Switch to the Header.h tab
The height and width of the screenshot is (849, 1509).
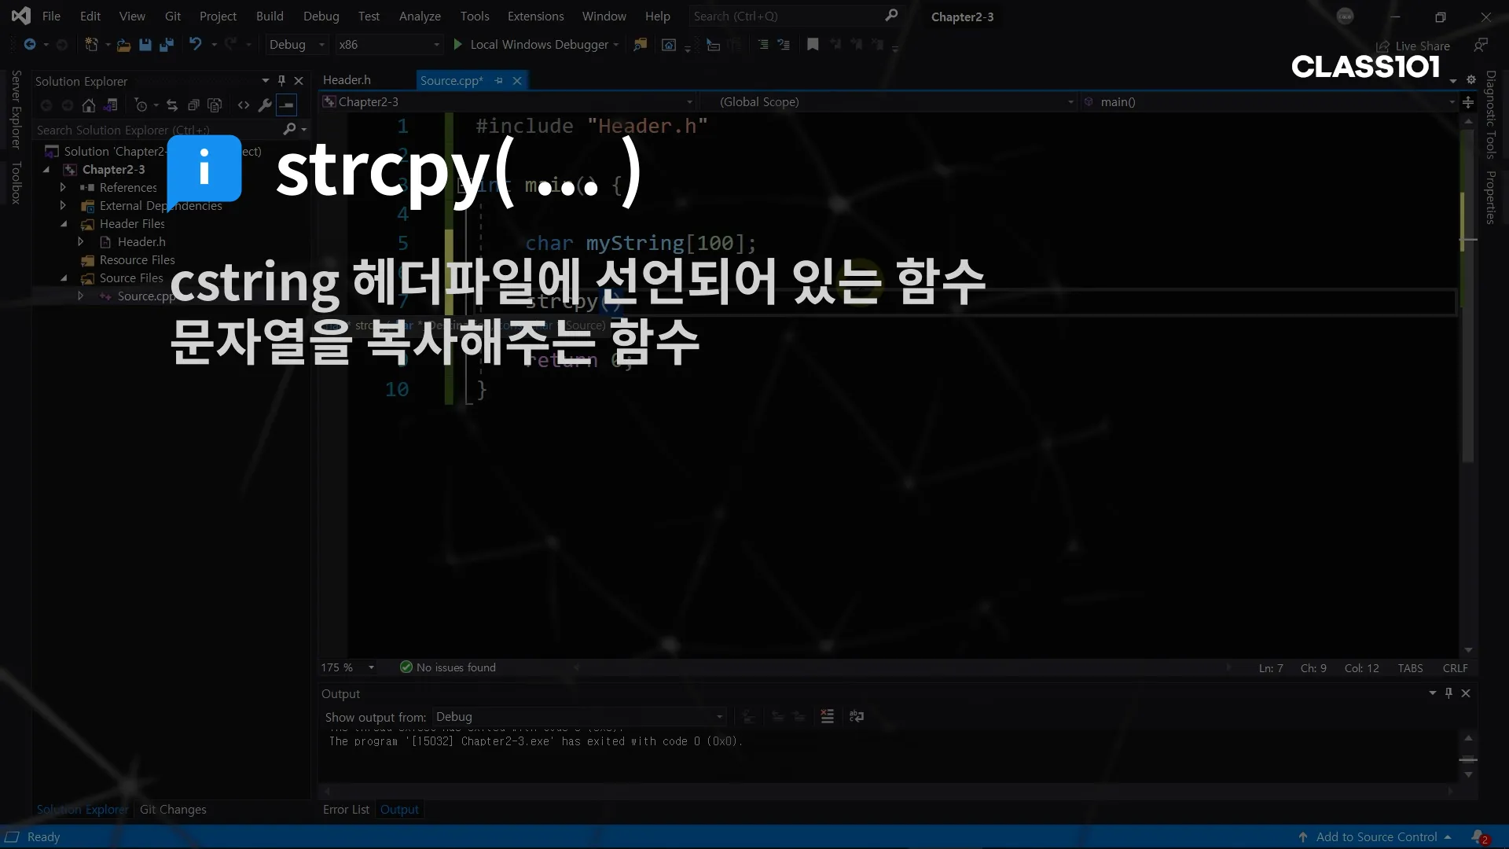(347, 80)
